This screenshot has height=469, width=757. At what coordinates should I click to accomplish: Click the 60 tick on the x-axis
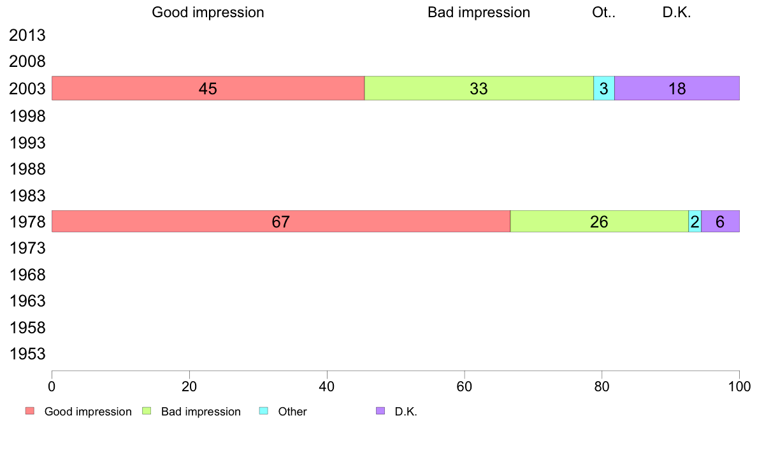click(x=465, y=386)
